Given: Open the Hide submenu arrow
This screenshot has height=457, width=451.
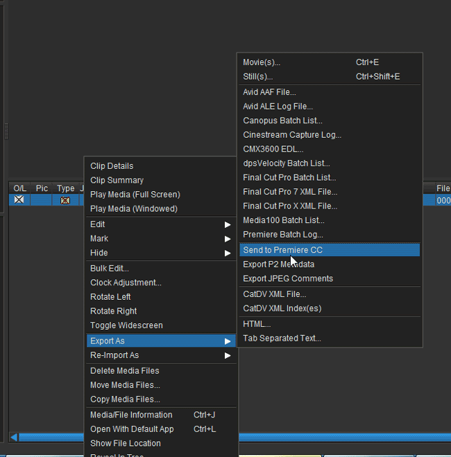Looking at the screenshot, I should point(227,253).
